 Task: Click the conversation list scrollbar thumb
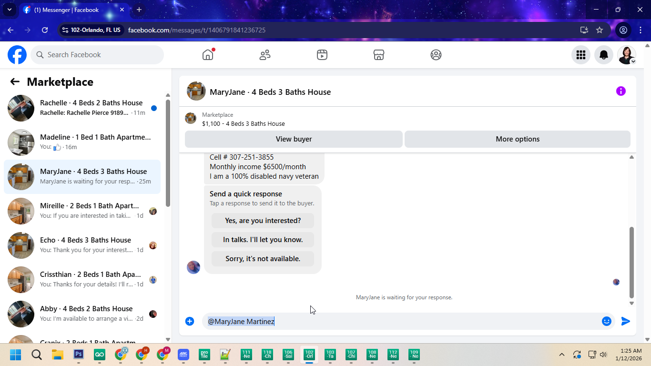tap(168, 152)
